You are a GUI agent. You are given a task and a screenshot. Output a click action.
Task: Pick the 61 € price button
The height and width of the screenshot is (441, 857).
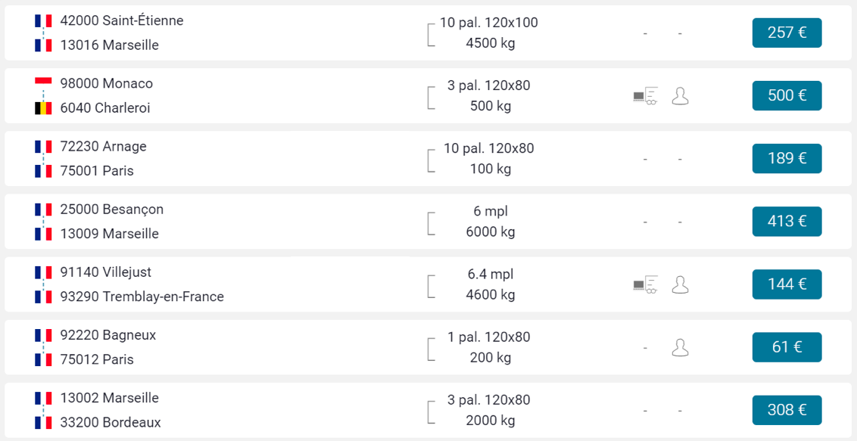click(x=787, y=346)
